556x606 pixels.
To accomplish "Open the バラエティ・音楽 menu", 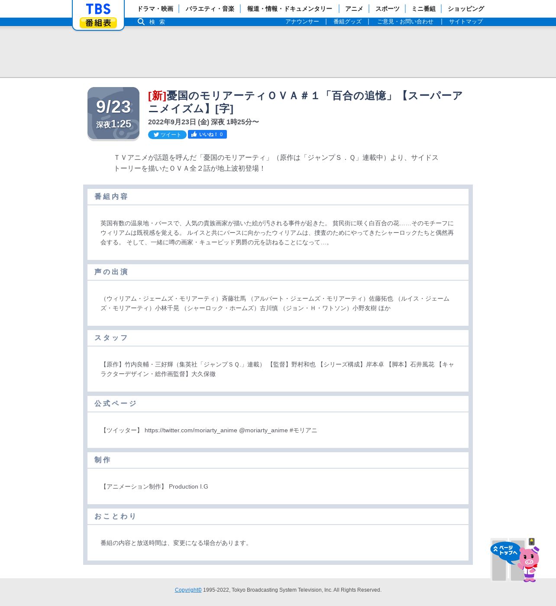I will tap(210, 9).
